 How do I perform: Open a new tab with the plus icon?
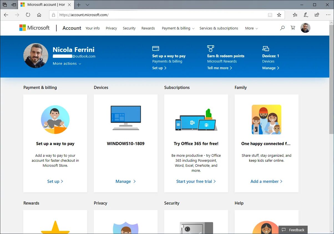[79, 5]
